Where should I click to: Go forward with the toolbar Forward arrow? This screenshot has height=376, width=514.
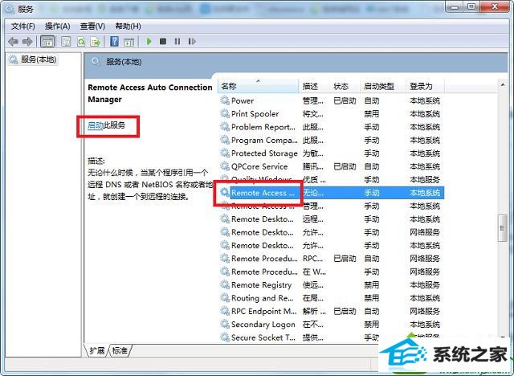(x=27, y=42)
